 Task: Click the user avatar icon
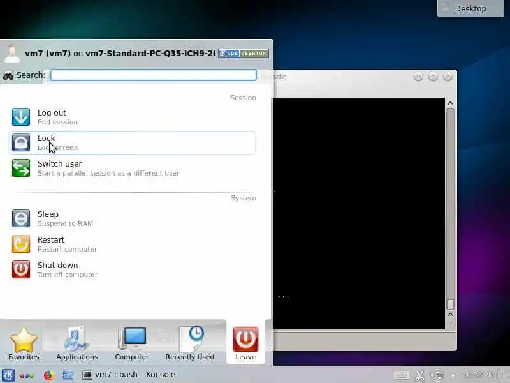click(12, 54)
